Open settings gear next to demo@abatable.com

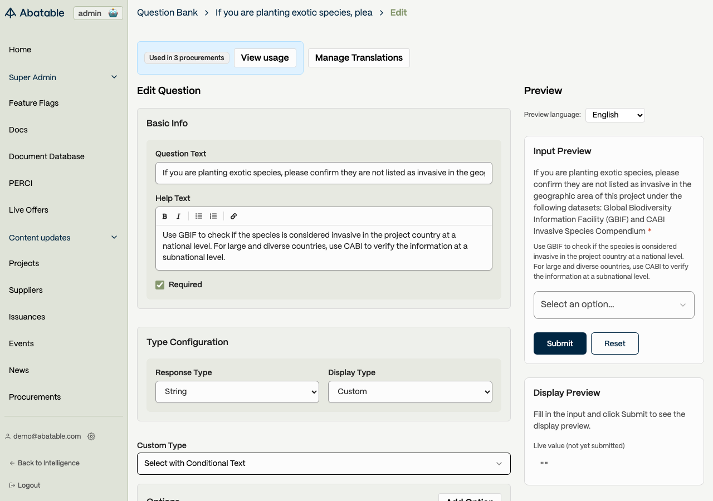(x=91, y=436)
